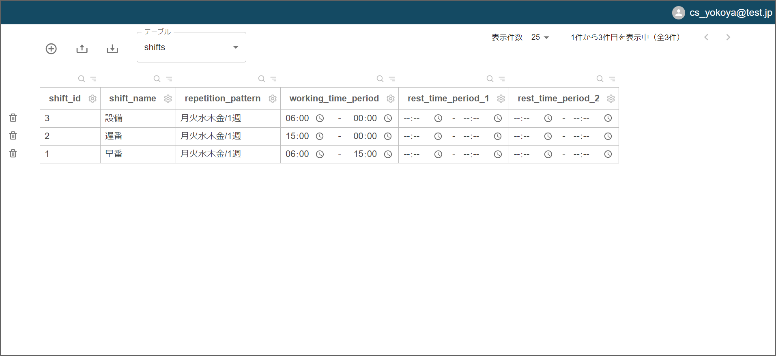Screen dimensions: 776x356
Task: Go to next page arrow
Action: [x=728, y=37]
